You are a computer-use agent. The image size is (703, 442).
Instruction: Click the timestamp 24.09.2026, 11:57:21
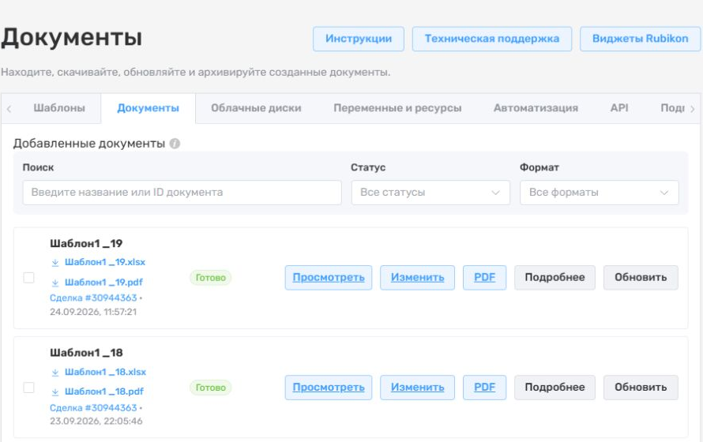pyautogui.click(x=93, y=312)
